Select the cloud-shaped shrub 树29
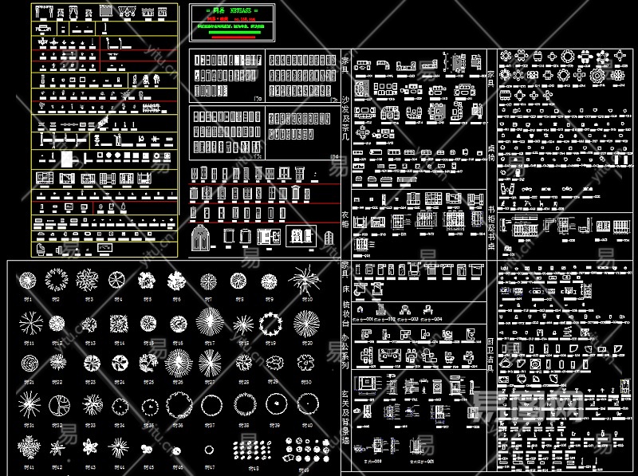638x476 pixels. click(274, 362)
